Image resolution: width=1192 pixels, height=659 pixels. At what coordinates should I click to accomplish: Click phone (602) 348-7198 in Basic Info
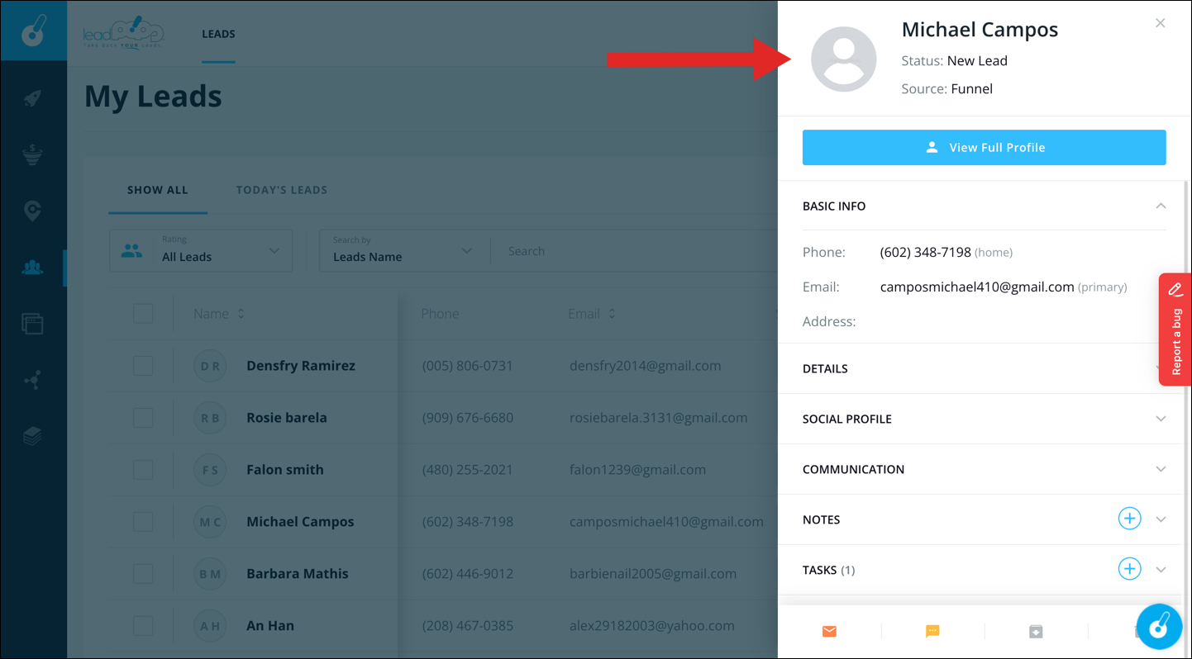(x=926, y=252)
